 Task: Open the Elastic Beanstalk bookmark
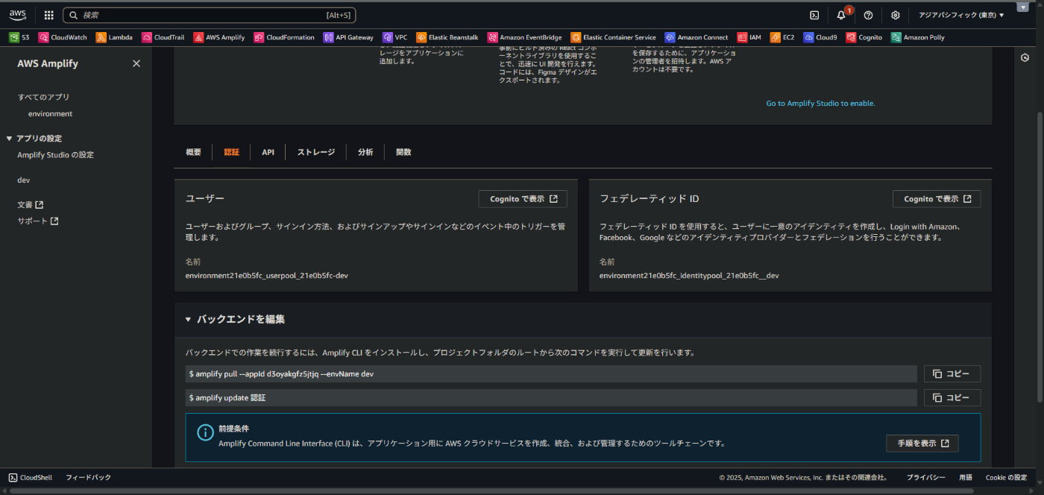[x=447, y=37]
